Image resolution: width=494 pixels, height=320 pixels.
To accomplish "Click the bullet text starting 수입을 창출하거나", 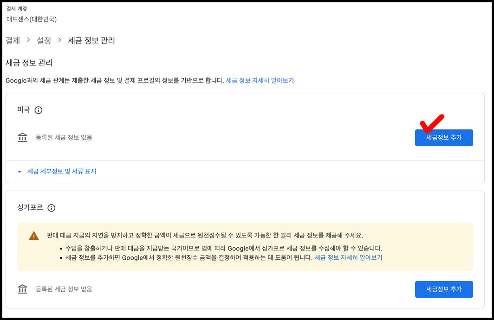I will [223, 248].
